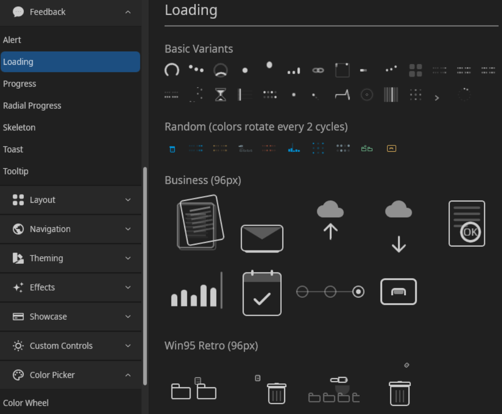Screen dimensions: 502x414
Task: Click the circular dotted ring spinner
Action: click(x=464, y=94)
